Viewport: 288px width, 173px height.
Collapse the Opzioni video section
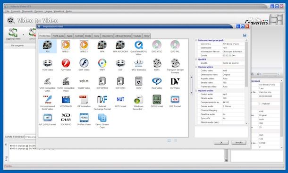point(196,67)
